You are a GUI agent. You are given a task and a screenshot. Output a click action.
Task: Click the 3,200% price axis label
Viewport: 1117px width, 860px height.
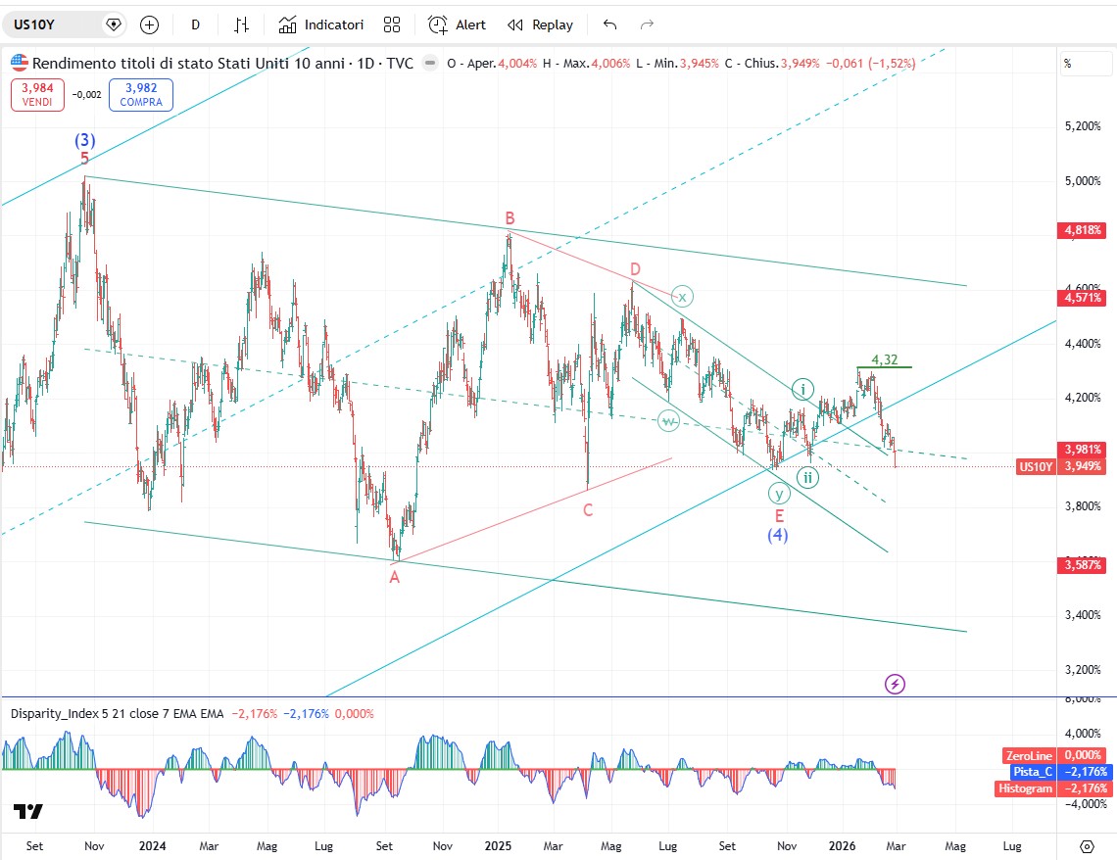[1083, 670]
